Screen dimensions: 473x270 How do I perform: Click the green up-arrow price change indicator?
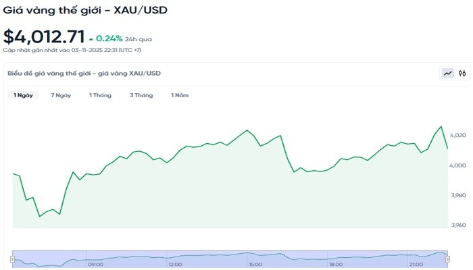pyautogui.click(x=91, y=39)
